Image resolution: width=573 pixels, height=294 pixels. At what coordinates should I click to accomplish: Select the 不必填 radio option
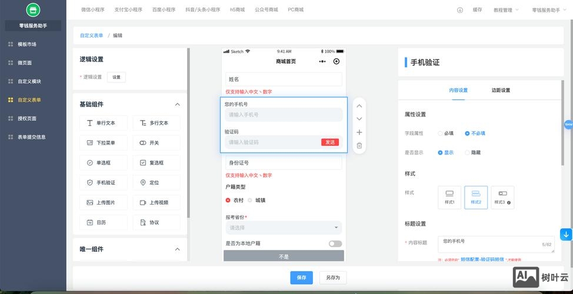point(475,133)
